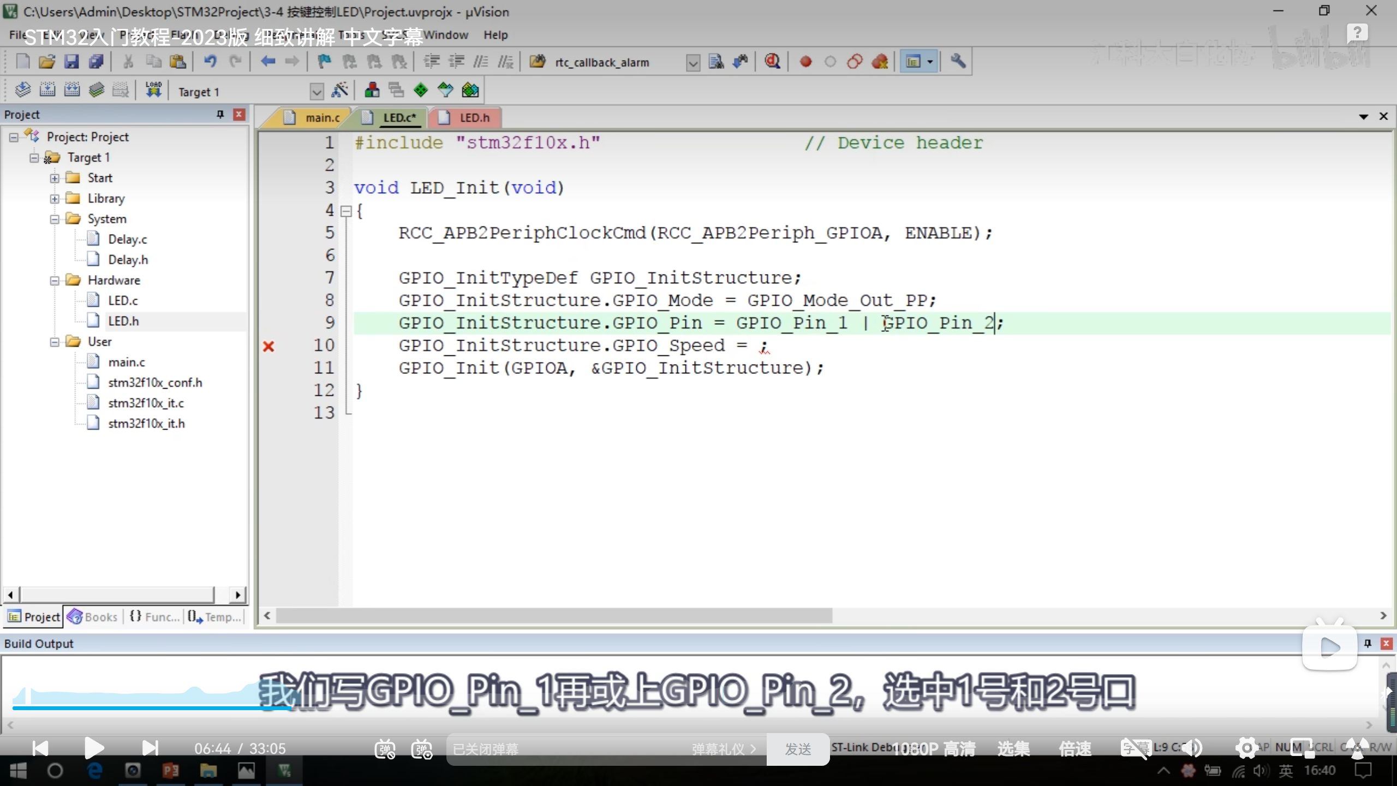Toggle subtitles in video player
This screenshot has height=786, width=1397.
coord(1135,748)
